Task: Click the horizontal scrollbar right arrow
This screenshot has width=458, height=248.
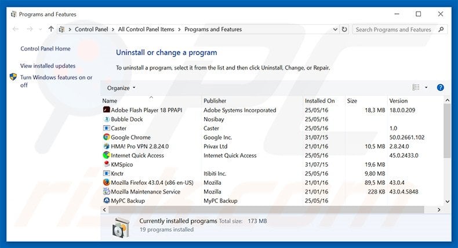Action: [x=439, y=209]
